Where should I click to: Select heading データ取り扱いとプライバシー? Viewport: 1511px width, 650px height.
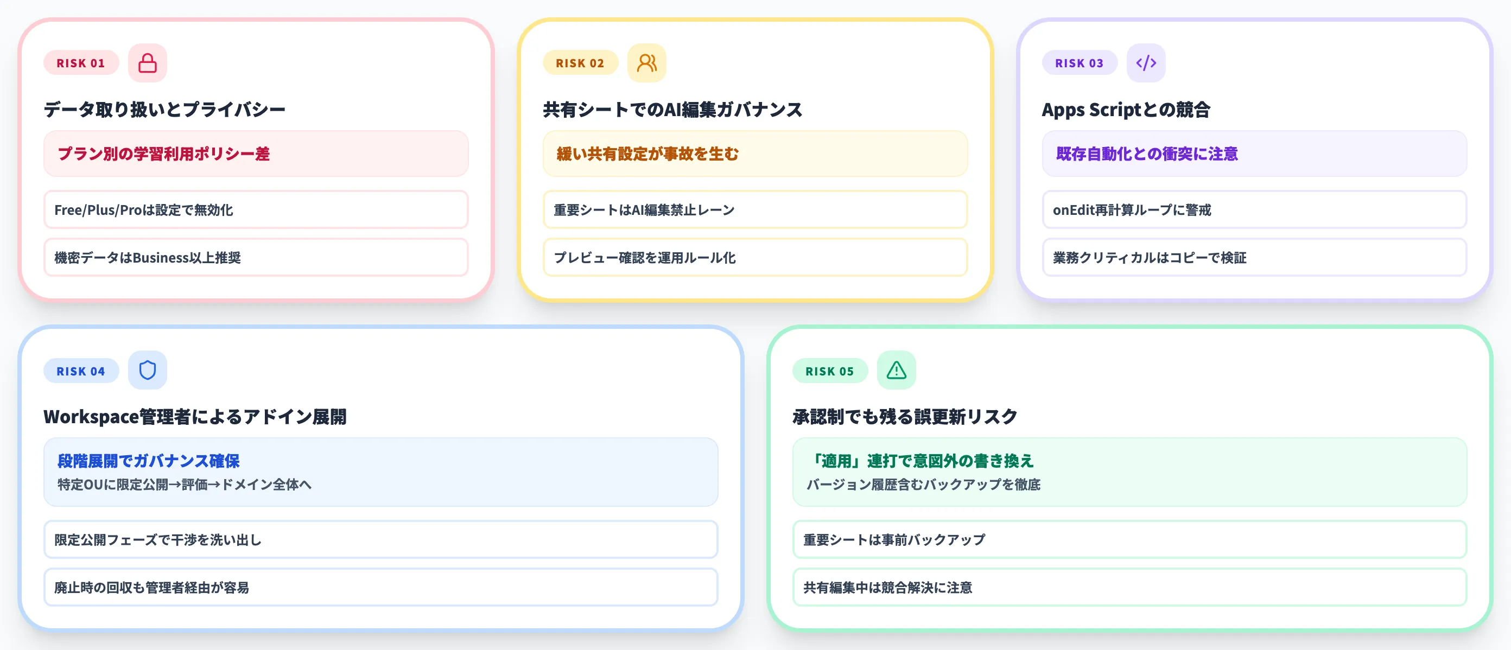tap(165, 110)
